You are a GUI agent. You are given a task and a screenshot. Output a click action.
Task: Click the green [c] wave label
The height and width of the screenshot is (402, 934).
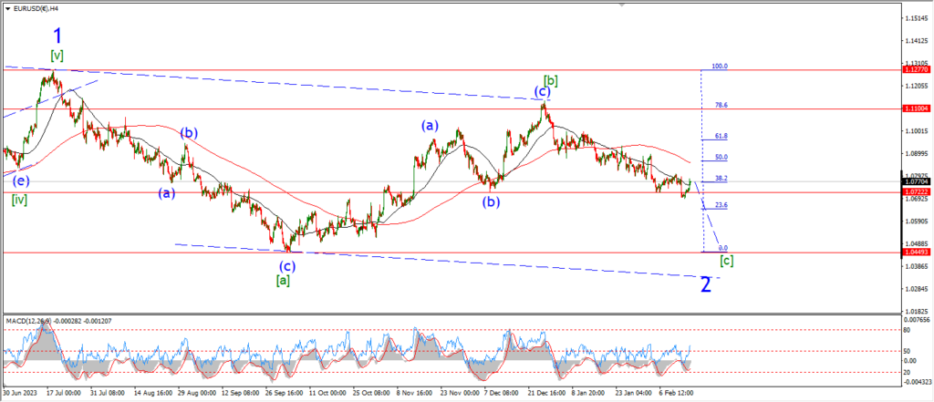coord(727,261)
